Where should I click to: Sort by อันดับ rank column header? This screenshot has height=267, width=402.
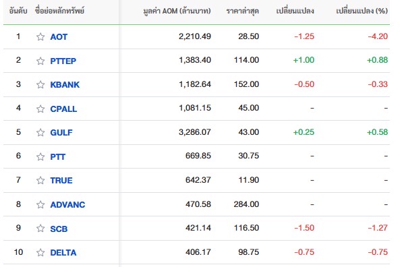pyautogui.click(x=18, y=11)
